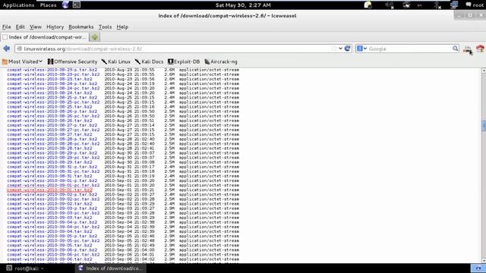Click the page vertical scrollbar thumb
486x273 pixels.
(484, 126)
